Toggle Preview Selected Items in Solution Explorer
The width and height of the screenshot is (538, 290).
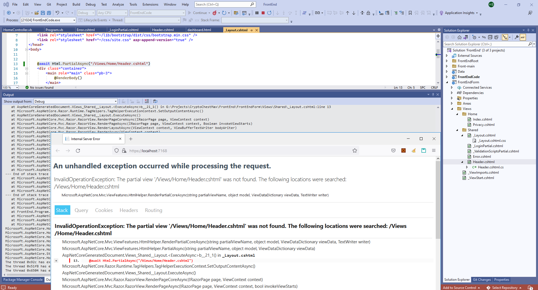pyautogui.click(x=523, y=37)
